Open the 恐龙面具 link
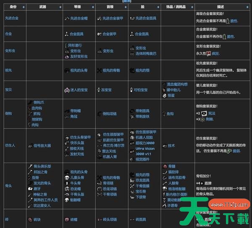Viewport: 252px width, 228px height. [x=142, y=180]
